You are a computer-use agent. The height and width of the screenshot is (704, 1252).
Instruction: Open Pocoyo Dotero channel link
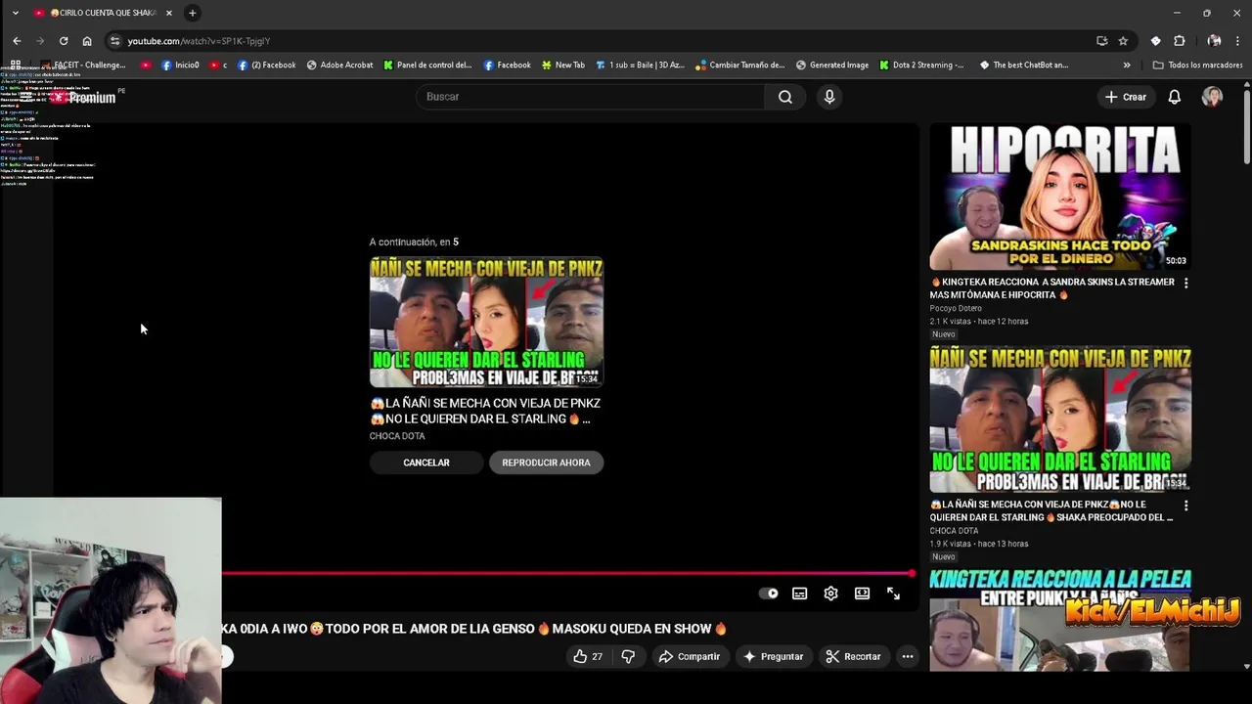tap(956, 308)
